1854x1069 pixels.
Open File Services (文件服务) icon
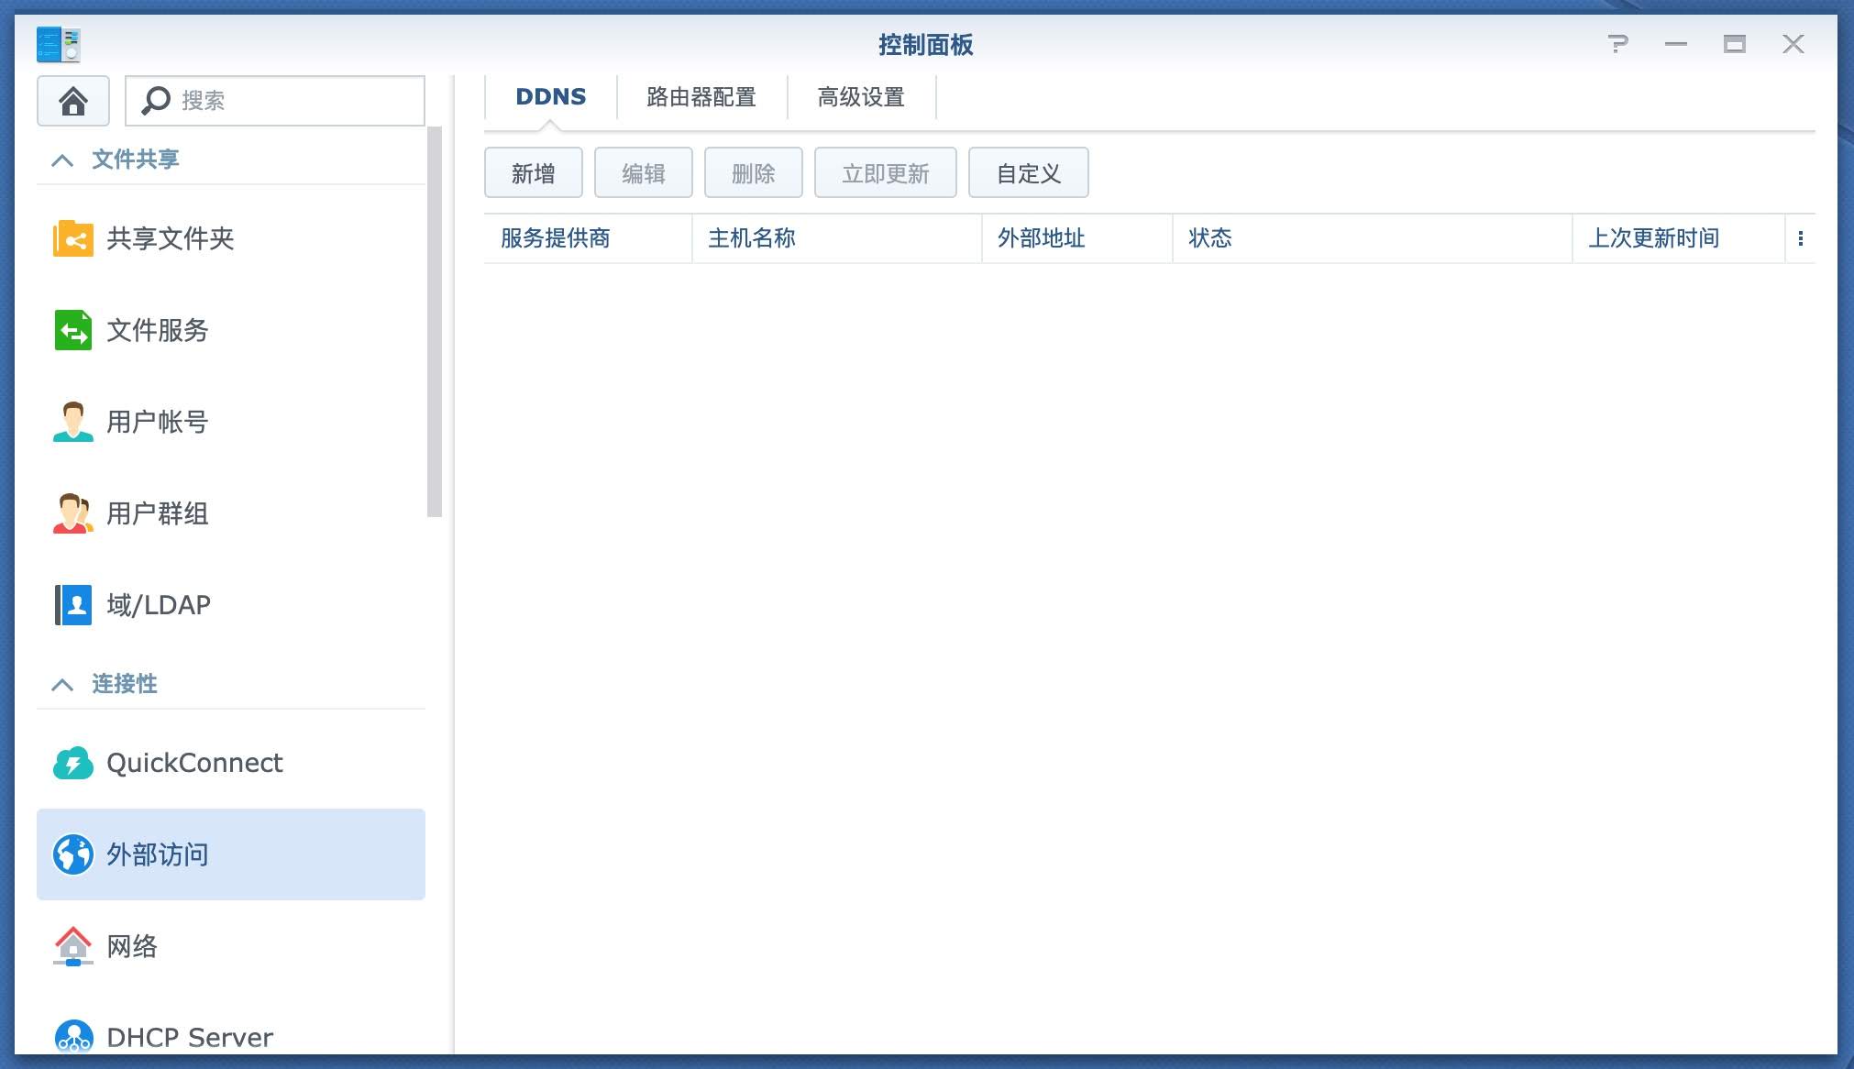(x=73, y=330)
